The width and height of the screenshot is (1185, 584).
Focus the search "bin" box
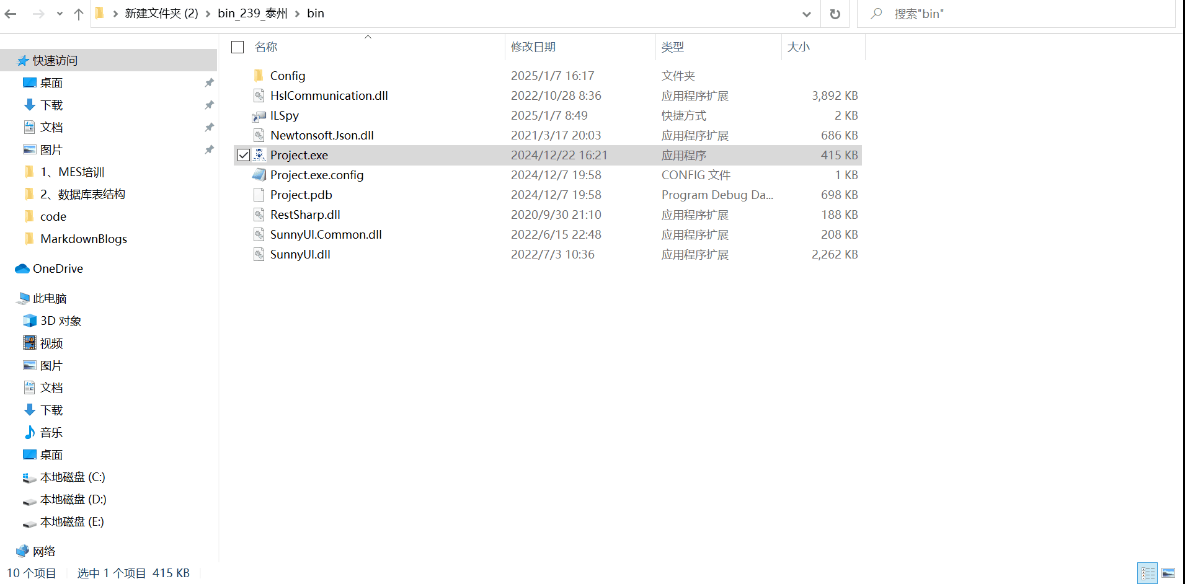click(1016, 14)
